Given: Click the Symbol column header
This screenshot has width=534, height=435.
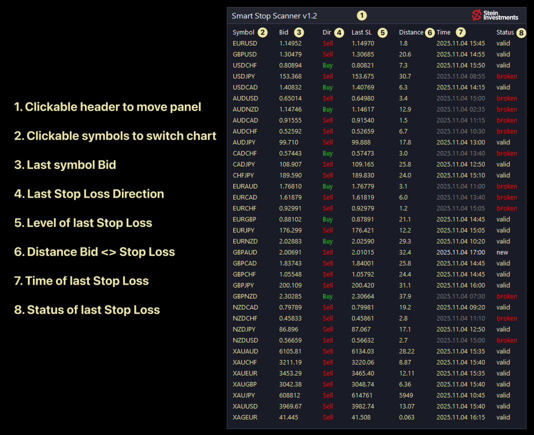Looking at the screenshot, I should [243, 32].
